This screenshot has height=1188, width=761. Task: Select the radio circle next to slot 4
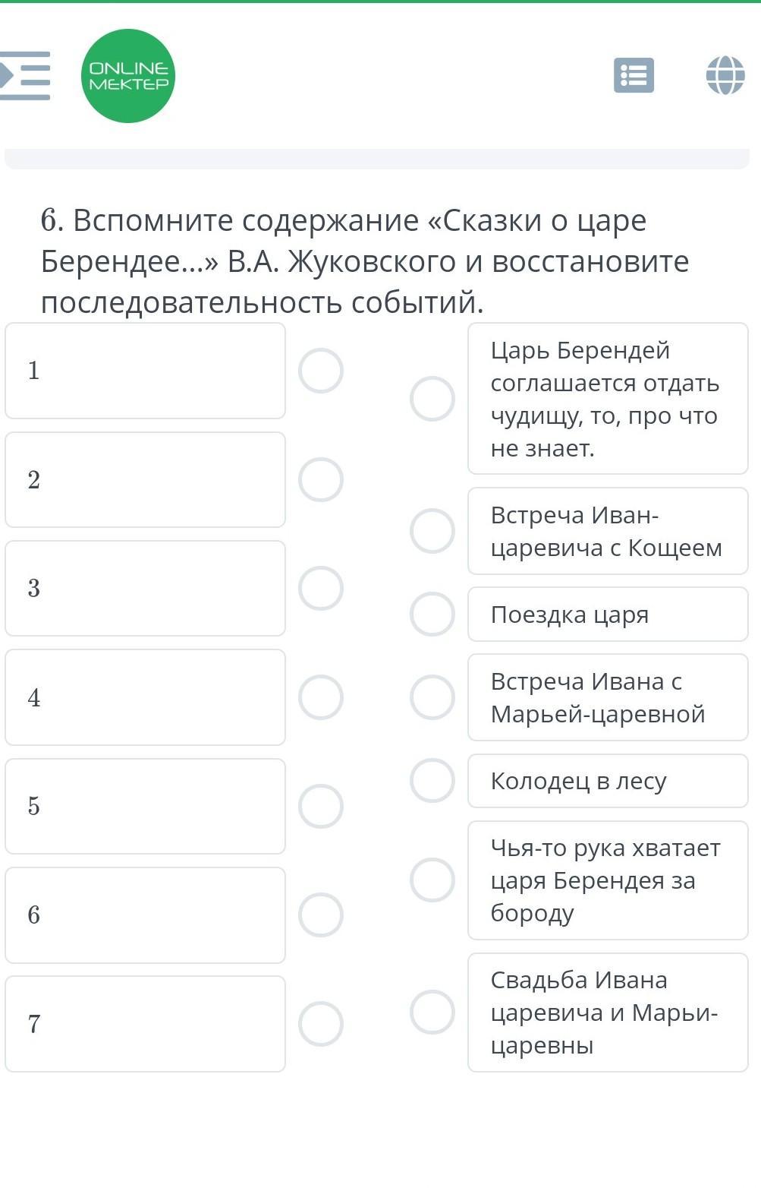(321, 697)
